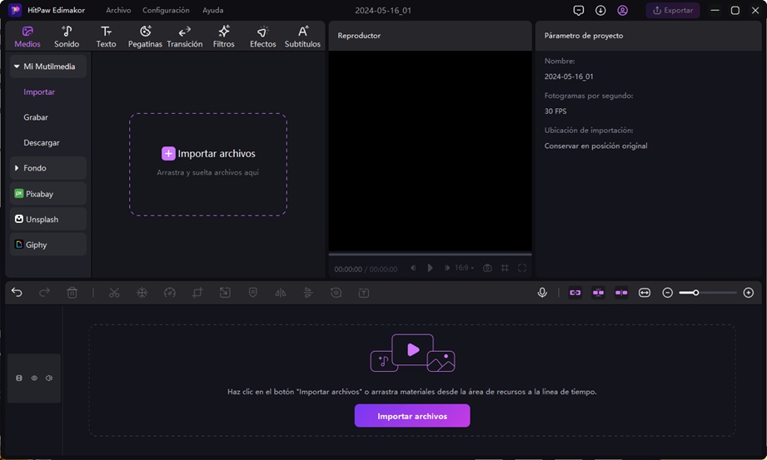This screenshot has width=767, height=460.
Task: Click the timeline zoom slider
Action: tap(707, 293)
